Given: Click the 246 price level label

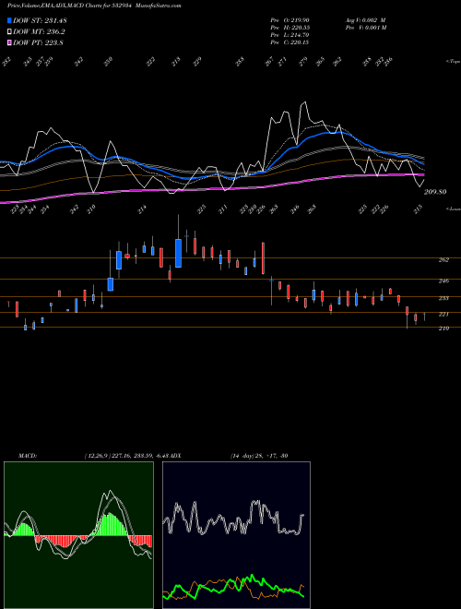Looking at the screenshot, I should (443, 281).
